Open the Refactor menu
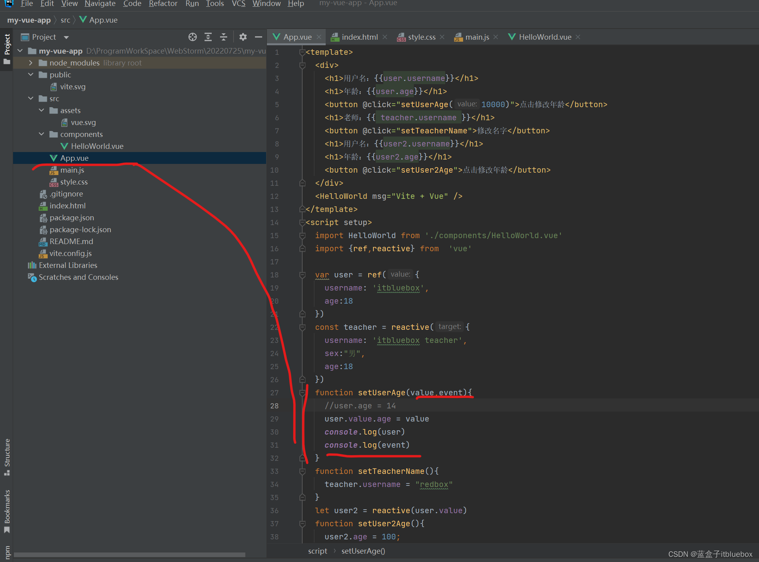Viewport: 759px width, 562px height. coord(163,4)
